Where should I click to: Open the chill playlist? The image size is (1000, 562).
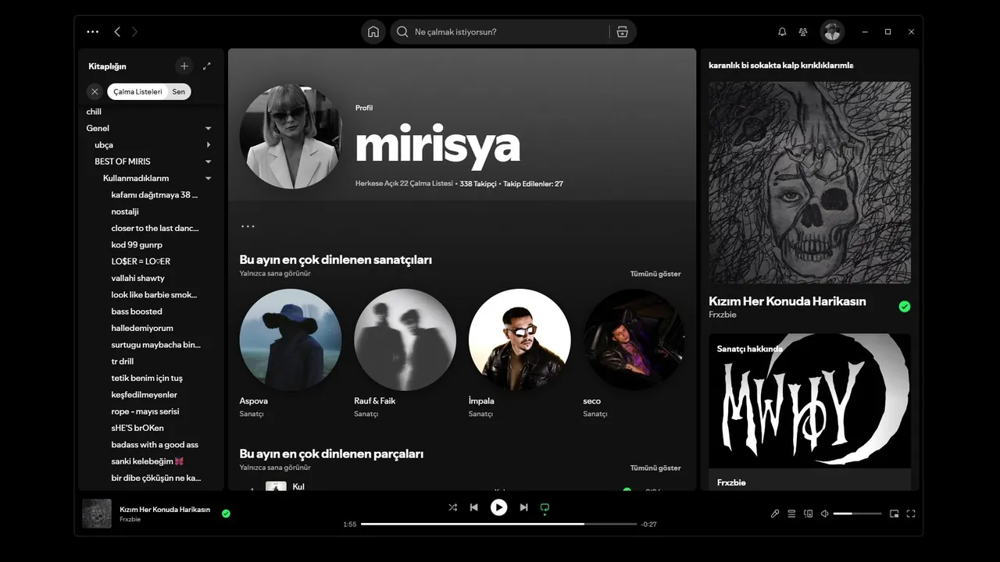94,112
